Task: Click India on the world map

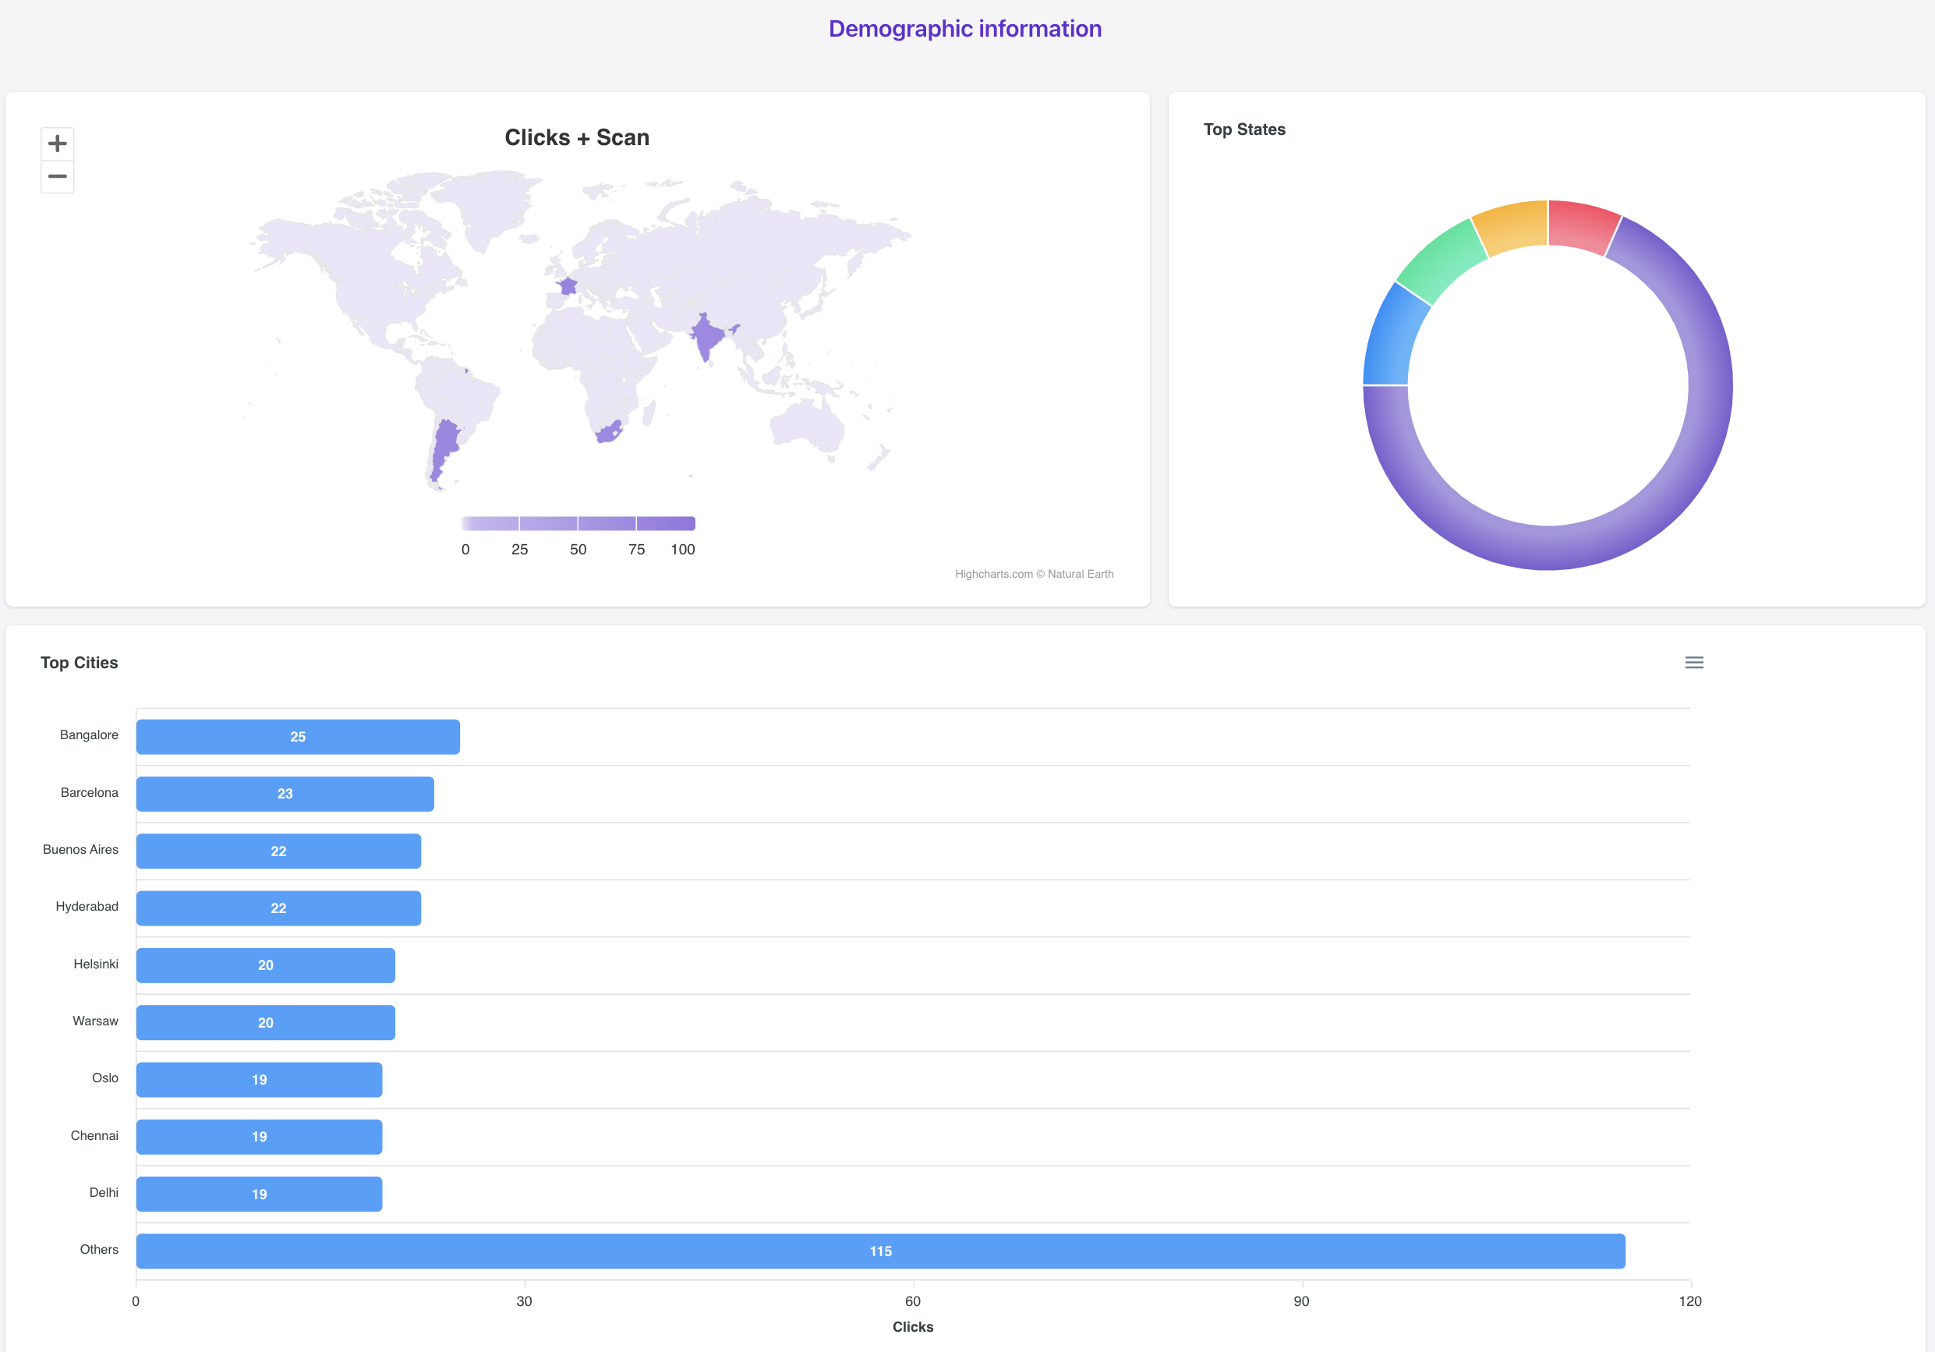Action: [x=707, y=335]
